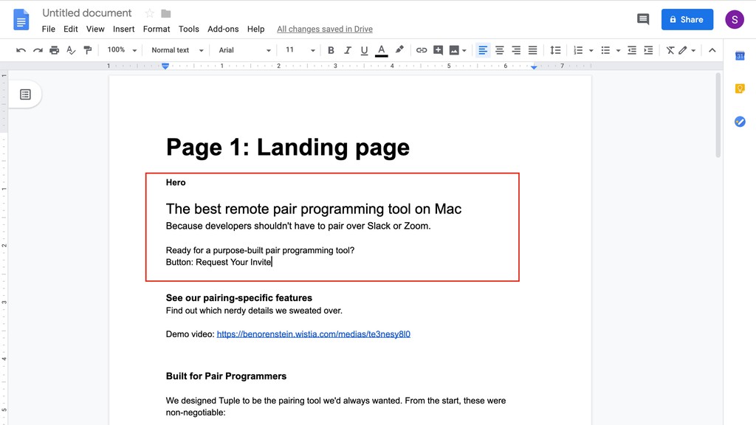Move the document using the folder icon
The image size is (756, 425).
pyautogui.click(x=166, y=13)
